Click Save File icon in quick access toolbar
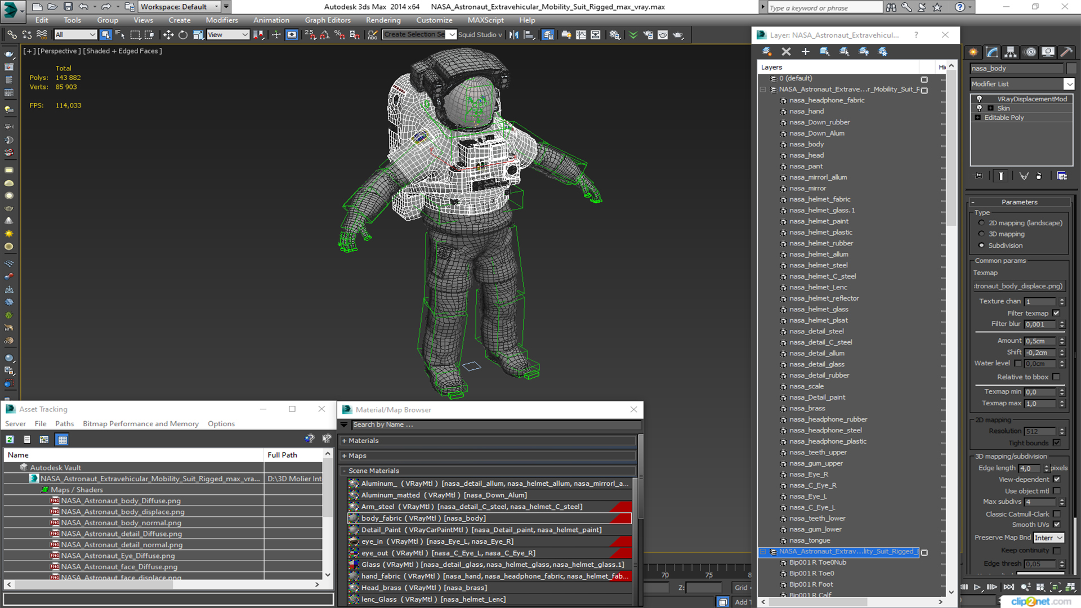 [68, 7]
